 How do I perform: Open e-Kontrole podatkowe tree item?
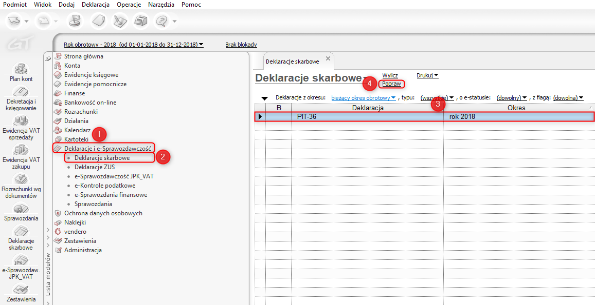coord(105,186)
